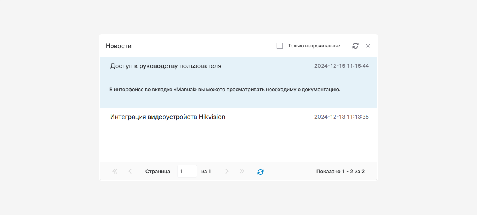The image size is (477, 215).
Task: Click the «Страница» label in the pagination bar
Action: pyautogui.click(x=158, y=171)
